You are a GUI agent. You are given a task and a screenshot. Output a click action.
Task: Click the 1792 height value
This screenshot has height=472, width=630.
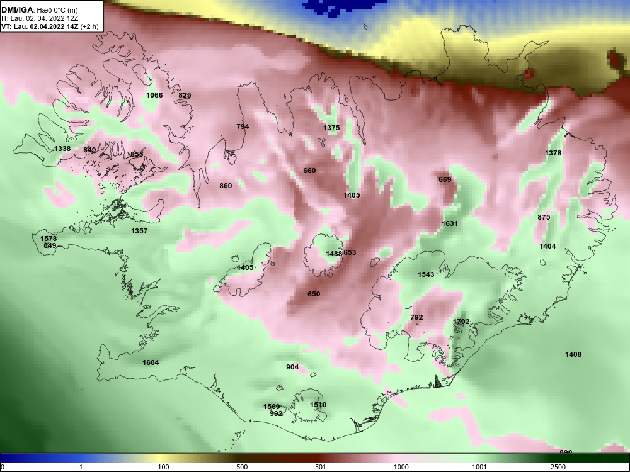tap(461, 322)
